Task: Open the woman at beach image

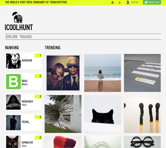Action: 103,73
